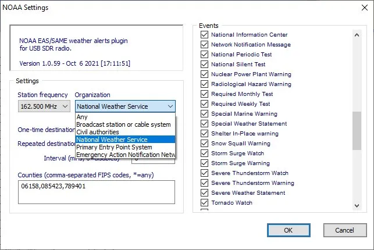Uncheck the Special Marine Warning checkbox
The width and height of the screenshot is (374, 250).
(204, 114)
